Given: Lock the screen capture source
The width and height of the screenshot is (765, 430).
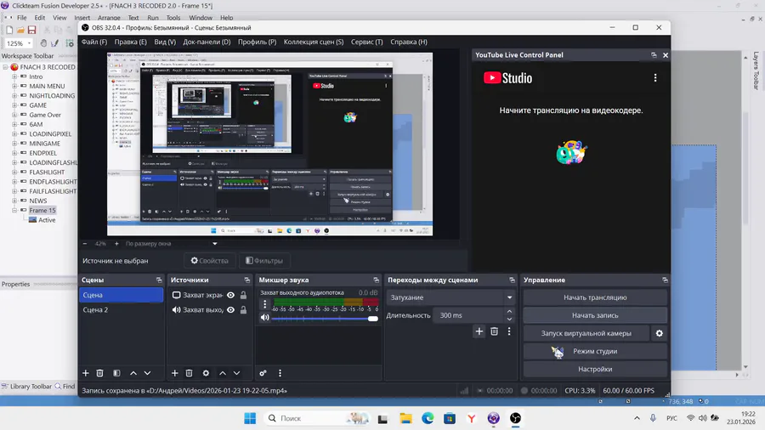Looking at the screenshot, I should click(243, 295).
